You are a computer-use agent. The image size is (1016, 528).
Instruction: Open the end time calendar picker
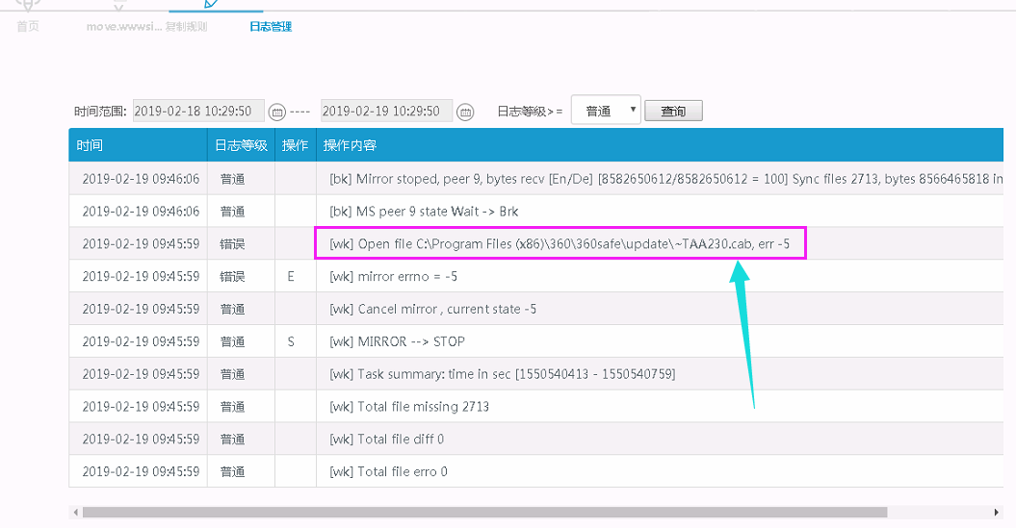tap(465, 112)
